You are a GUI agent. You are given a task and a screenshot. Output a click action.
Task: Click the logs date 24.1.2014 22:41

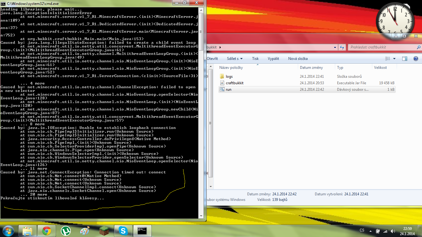pyautogui.click(x=312, y=77)
